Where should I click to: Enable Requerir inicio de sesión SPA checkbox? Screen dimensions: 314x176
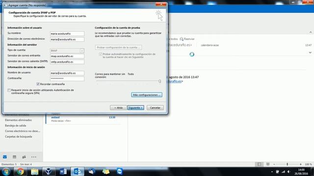point(9,90)
